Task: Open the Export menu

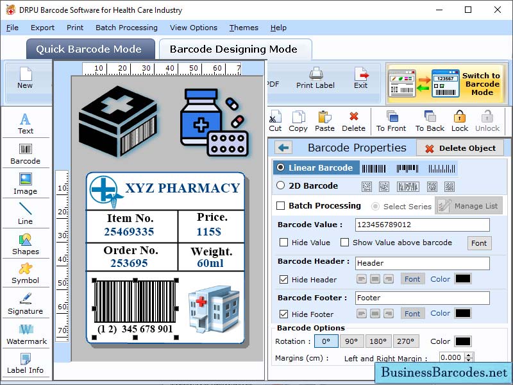Action: click(x=43, y=28)
